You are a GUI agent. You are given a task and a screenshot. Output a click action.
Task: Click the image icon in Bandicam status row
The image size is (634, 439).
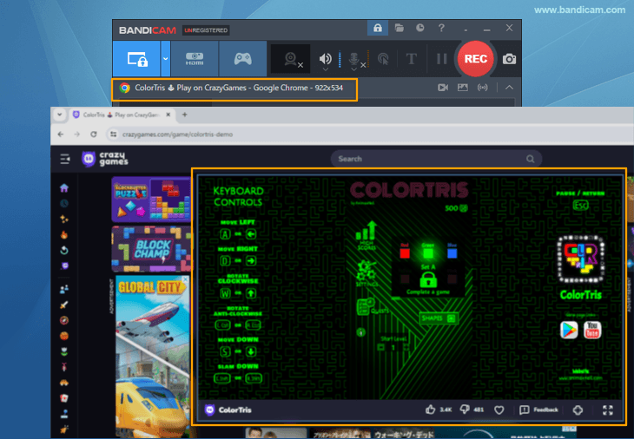click(x=463, y=88)
